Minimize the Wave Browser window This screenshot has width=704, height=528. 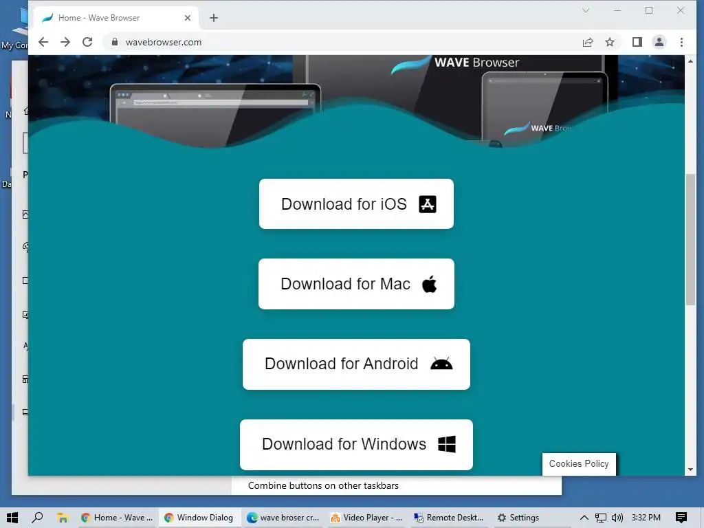coord(617,10)
